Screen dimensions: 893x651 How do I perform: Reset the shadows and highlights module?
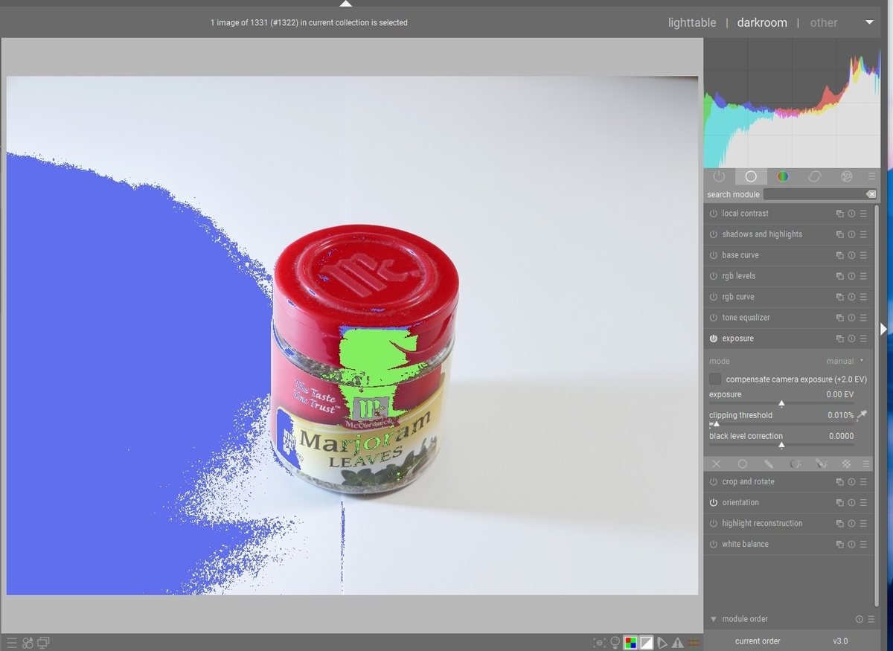851,234
